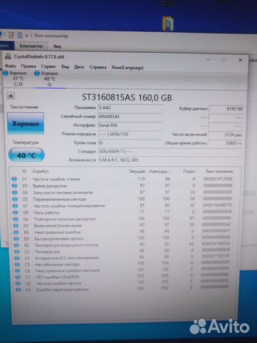Click the CrystalDiskInfo title bar icon
Viewport: 257px width, 343px height.
click(x=8, y=57)
